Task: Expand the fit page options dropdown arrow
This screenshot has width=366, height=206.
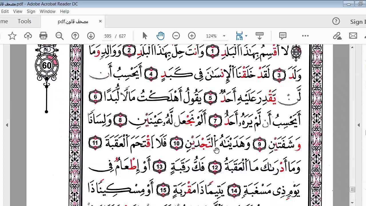Action: (246, 36)
